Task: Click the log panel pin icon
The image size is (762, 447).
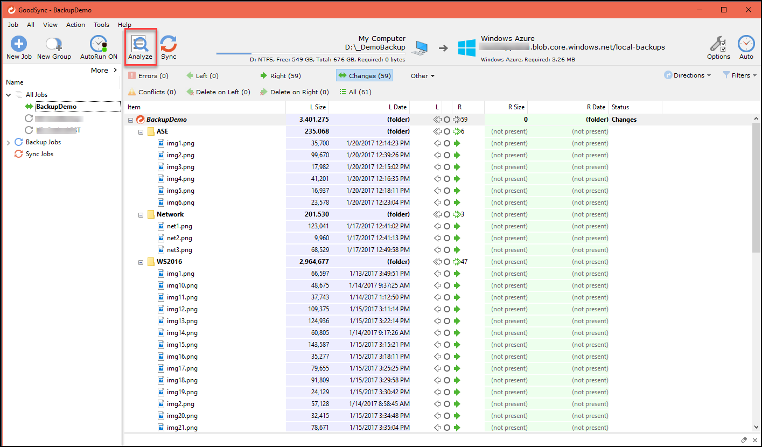Action: click(744, 440)
